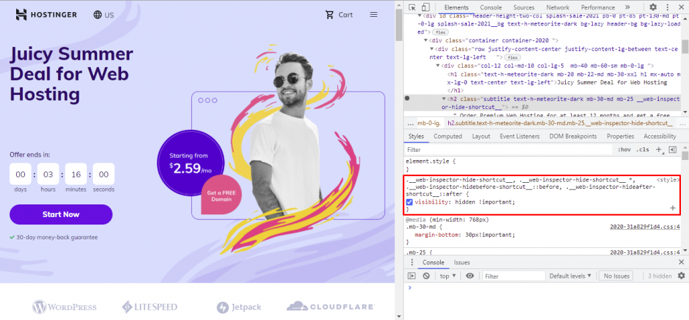The height and width of the screenshot is (320, 689).
Task: Open the top context dropdown
Action: click(447, 276)
